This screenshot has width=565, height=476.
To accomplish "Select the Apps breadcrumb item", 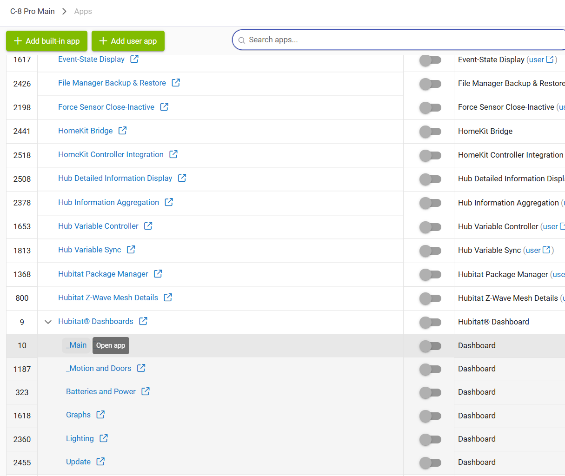I will [83, 11].
